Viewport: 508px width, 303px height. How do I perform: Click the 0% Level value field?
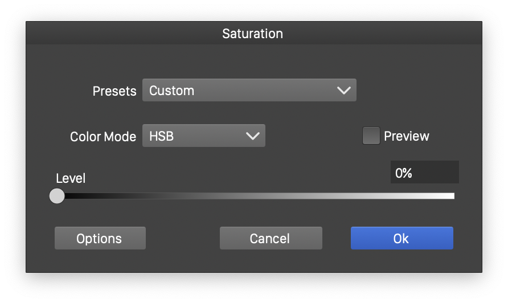(424, 173)
